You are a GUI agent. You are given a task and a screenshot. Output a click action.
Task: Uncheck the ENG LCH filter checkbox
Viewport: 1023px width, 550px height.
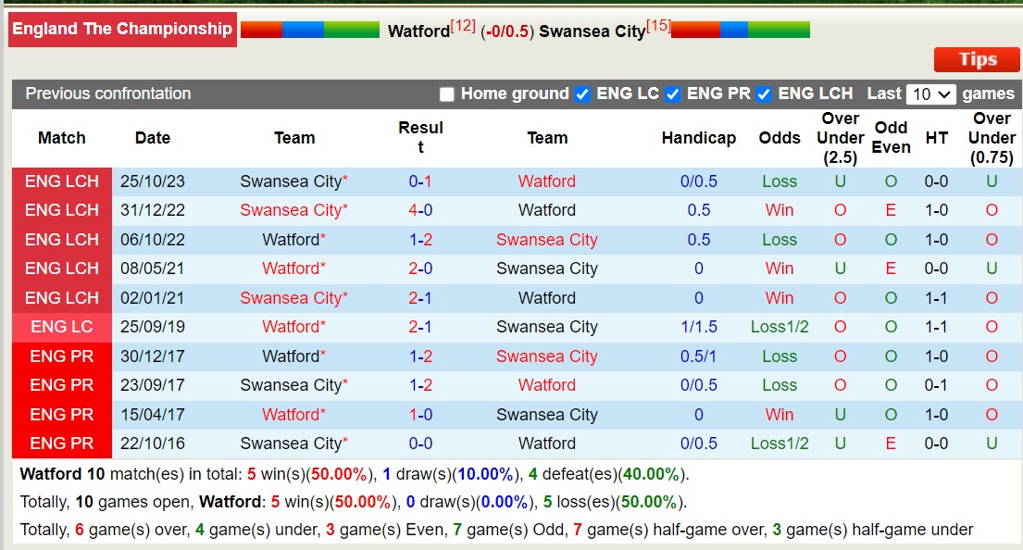click(764, 94)
